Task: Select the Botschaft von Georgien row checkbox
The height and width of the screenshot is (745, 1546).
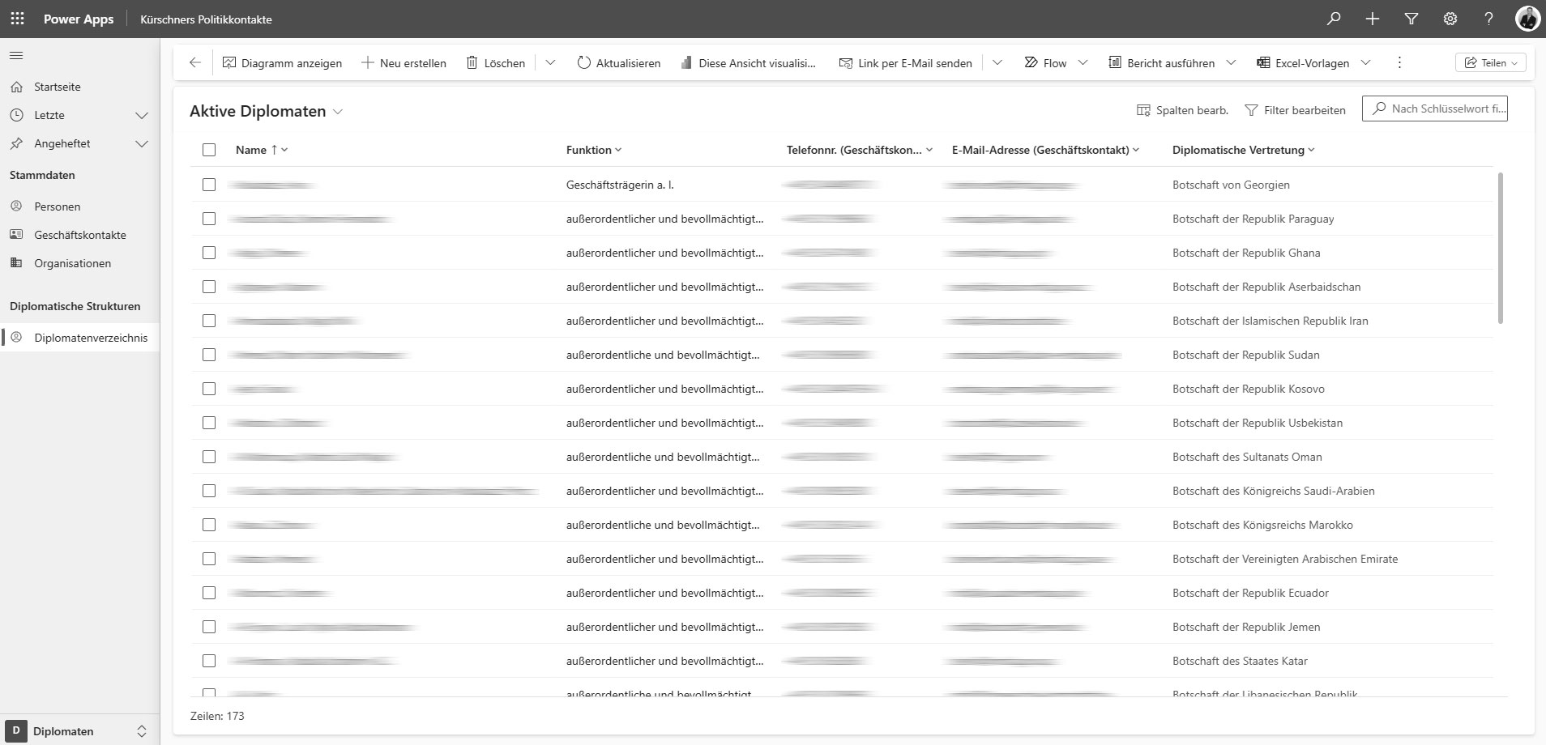Action: tap(209, 185)
